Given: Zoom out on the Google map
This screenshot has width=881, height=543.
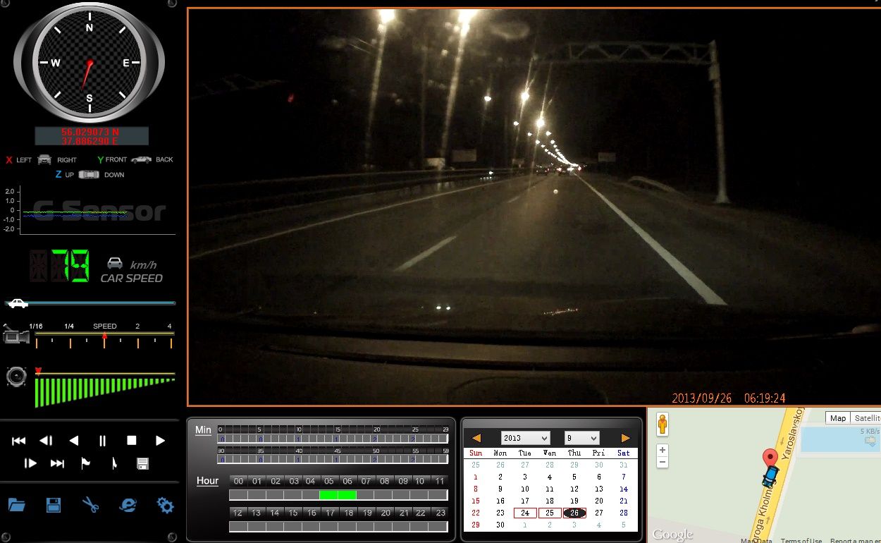Looking at the screenshot, I should (662, 463).
